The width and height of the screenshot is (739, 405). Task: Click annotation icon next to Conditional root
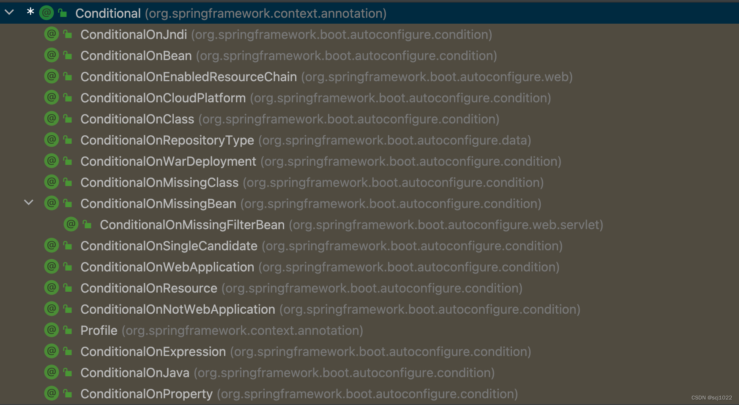pyautogui.click(x=47, y=13)
